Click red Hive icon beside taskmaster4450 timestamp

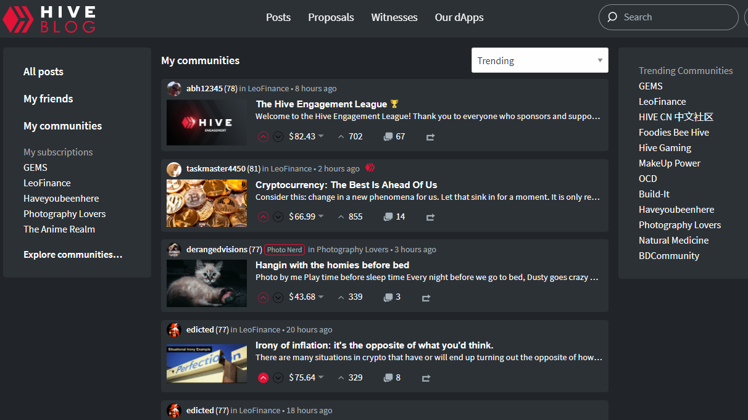click(x=370, y=168)
